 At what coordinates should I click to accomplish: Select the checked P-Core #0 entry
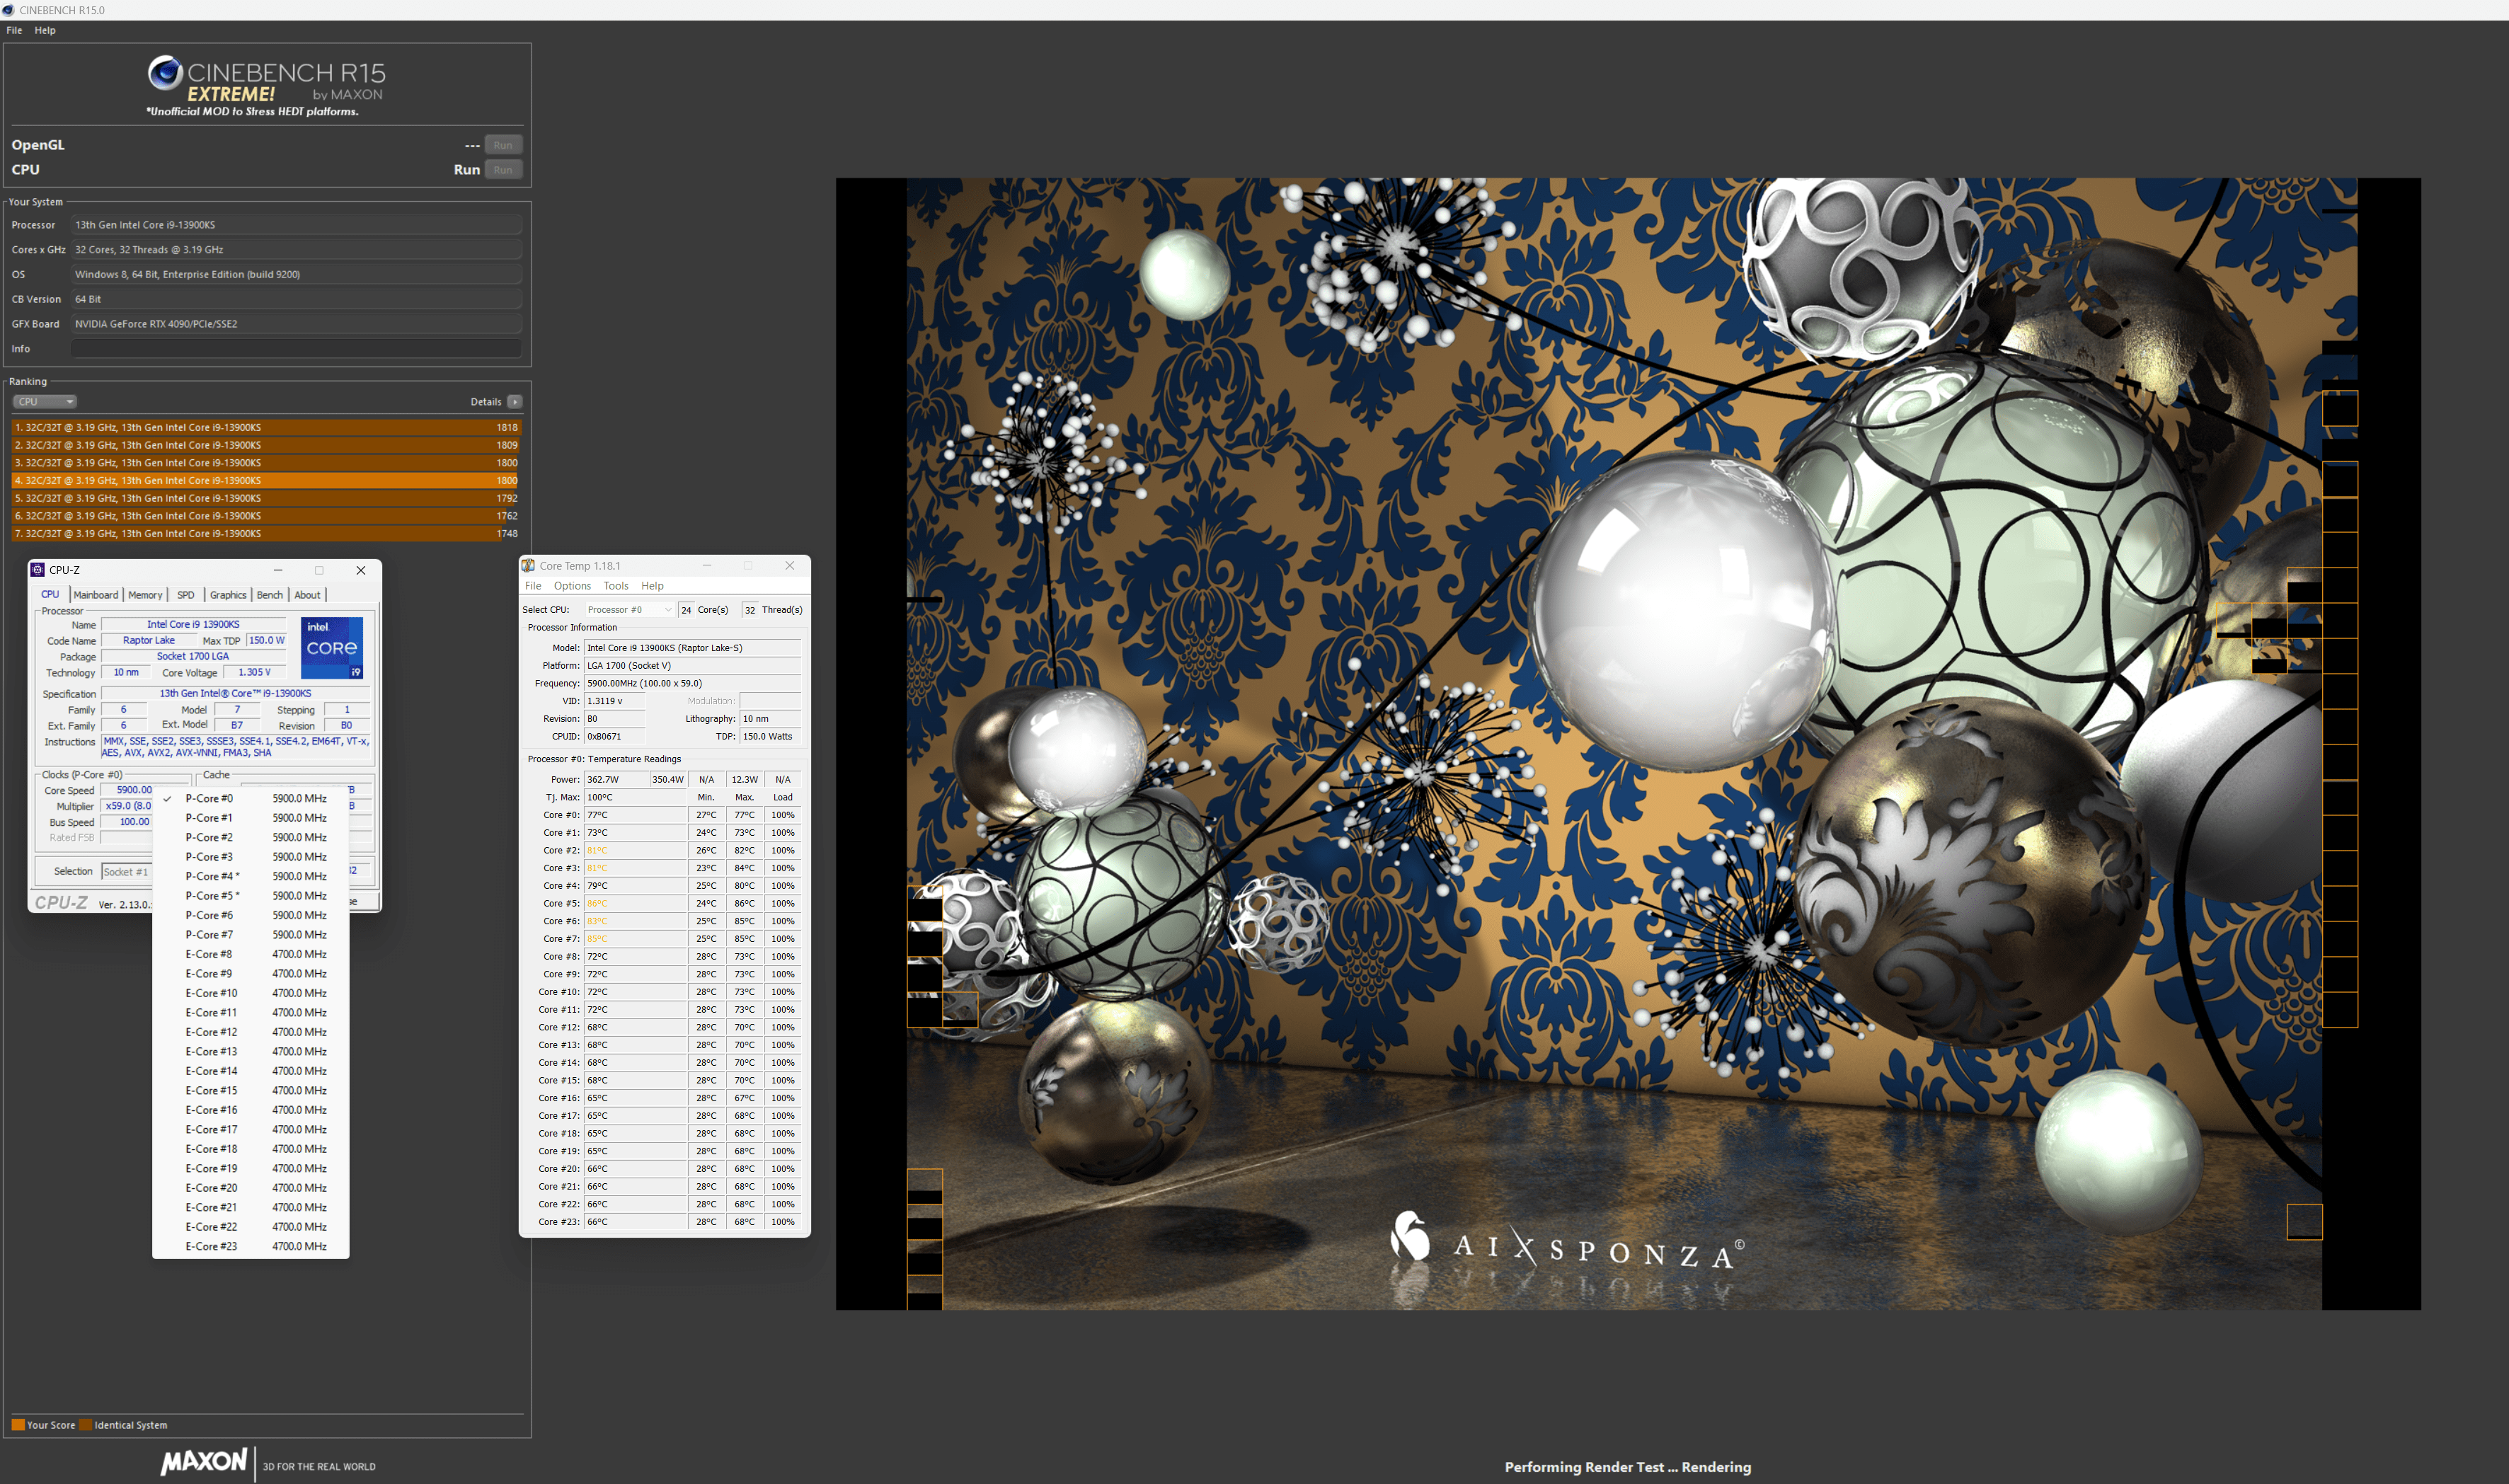pyautogui.click(x=209, y=798)
